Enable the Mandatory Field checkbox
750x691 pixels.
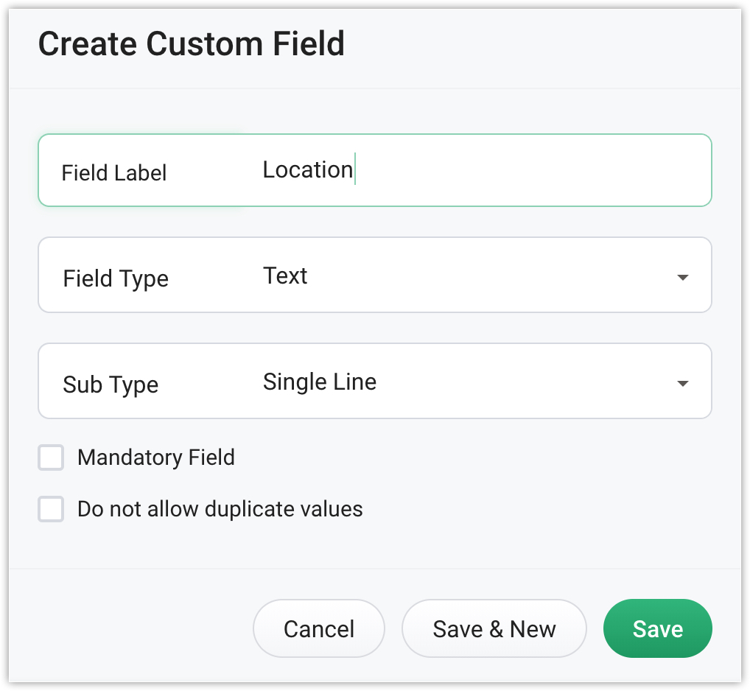52,457
